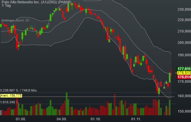Select the 04.09. date axis marker
Viewport: 191px width, 122px height.
pos(62,119)
